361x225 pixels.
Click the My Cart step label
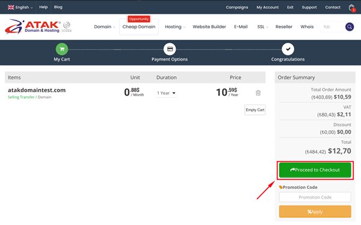click(62, 59)
